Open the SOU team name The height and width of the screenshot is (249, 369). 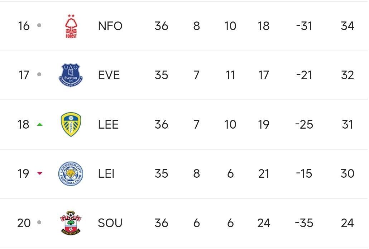pos(110,223)
